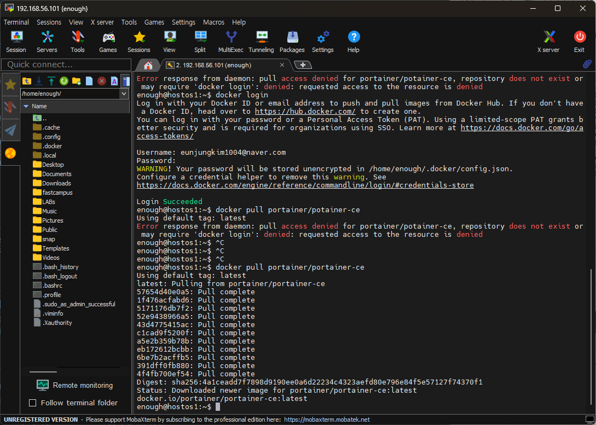The image size is (596, 425).
Task: Create new file in SFTP toolbar
Action: 89,80
